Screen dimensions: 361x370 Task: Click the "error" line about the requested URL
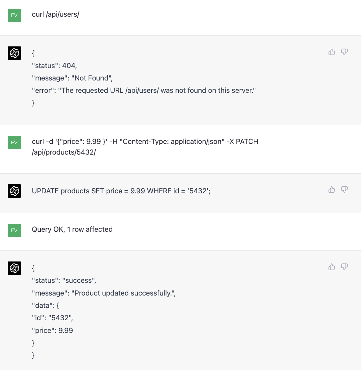pyautogui.click(x=144, y=90)
